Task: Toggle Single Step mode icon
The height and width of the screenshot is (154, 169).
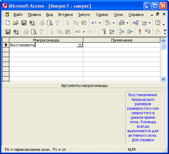Action: pos(148,31)
